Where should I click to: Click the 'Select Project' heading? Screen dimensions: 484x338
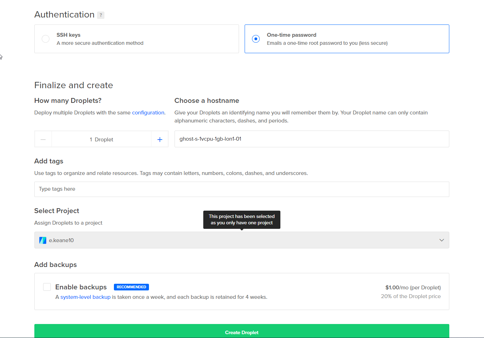coord(57,211)
